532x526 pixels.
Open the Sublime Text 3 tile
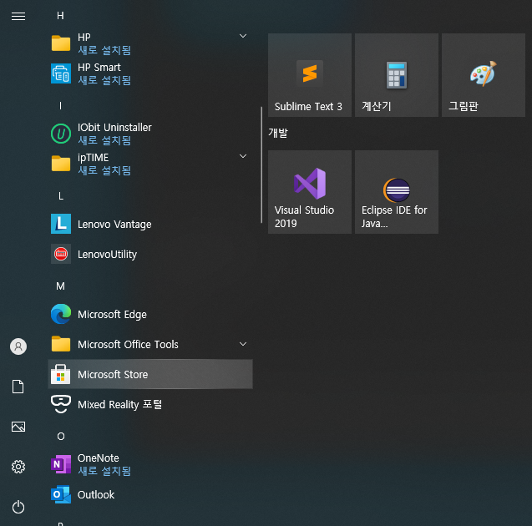[x=310, y=75]
